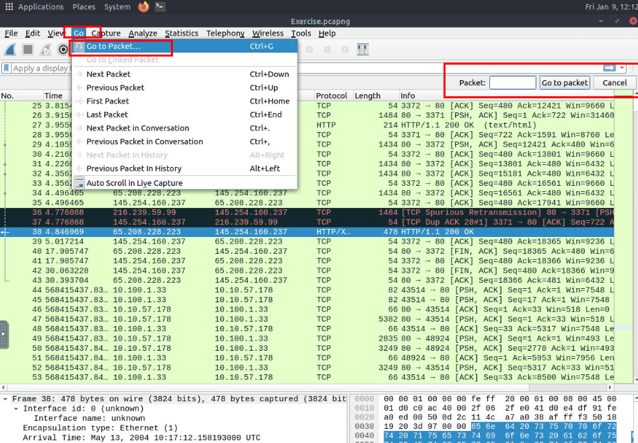Open the terminal icon in top panel
This screenshot has height=443, width=638.
click(x=160, y=7)
